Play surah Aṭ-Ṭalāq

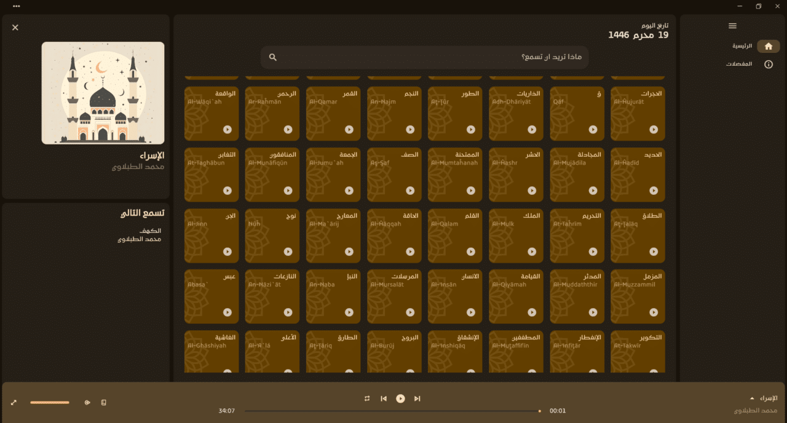tap(654, 251)
